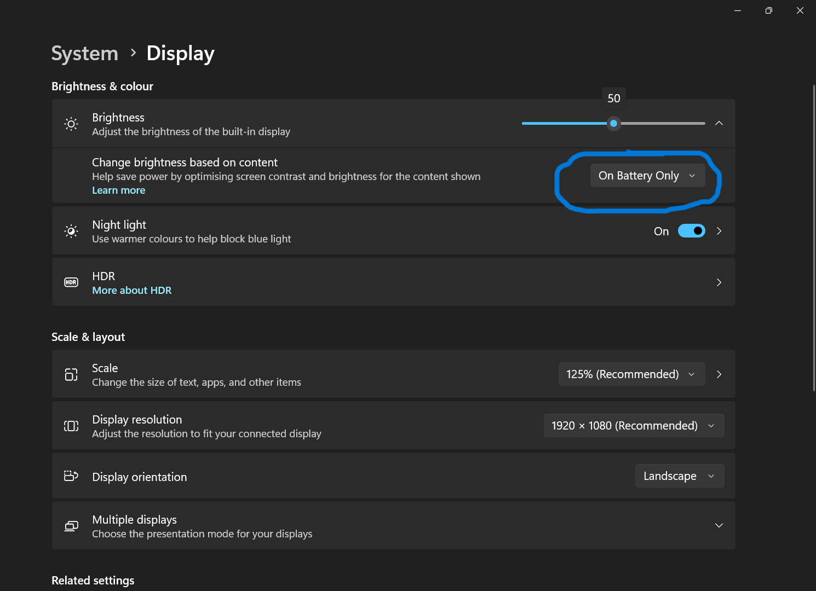Go back to System breadcrumb
This screenshot has height=591, width=816.
pos(85,54)
